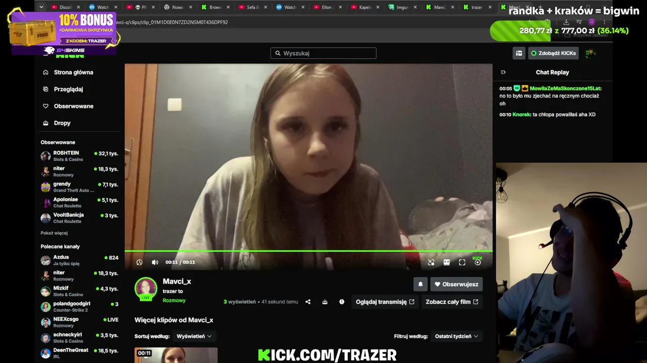Share the clip using the share icon
Viewport: 647px width, 363px height.
[x=308, y=302]
